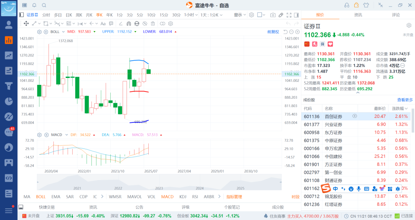The image size is (415, 220).
Task: Toggle 前复权 price adjustment
Action: [273, 32]
